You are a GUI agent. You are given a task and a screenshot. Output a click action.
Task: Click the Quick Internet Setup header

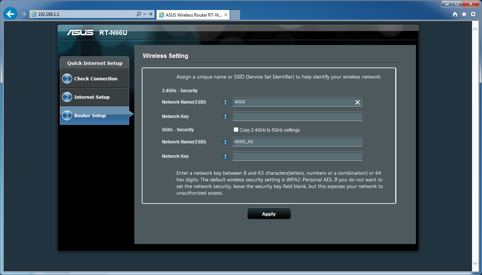click(x=94, y=63)
